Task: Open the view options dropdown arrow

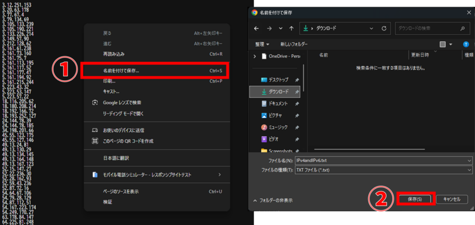Action: tap(450, 45)
